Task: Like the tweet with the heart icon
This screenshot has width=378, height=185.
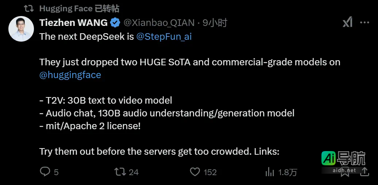Action: pos(195,171)
